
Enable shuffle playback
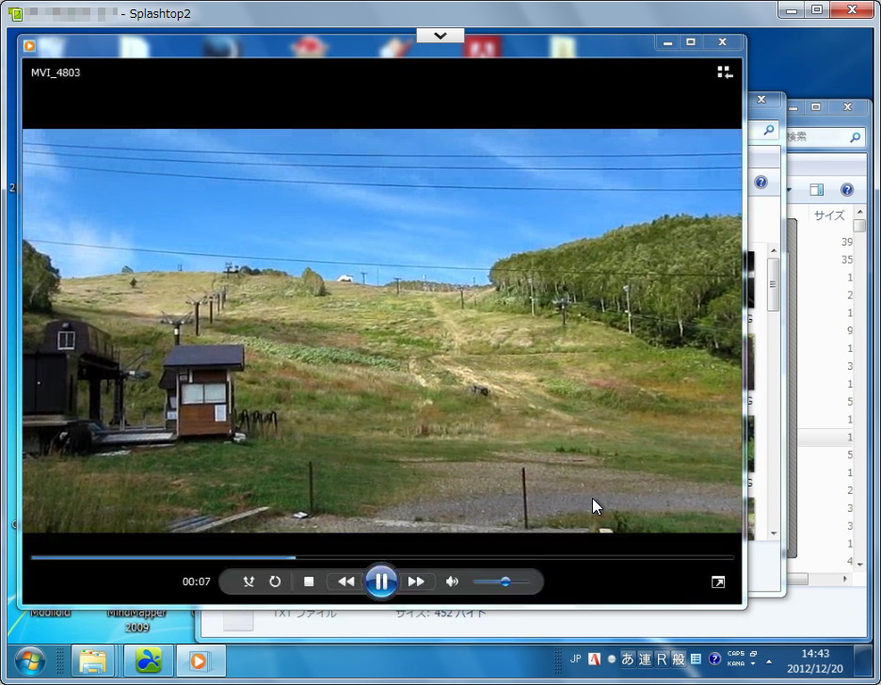[x=250, y=581]
